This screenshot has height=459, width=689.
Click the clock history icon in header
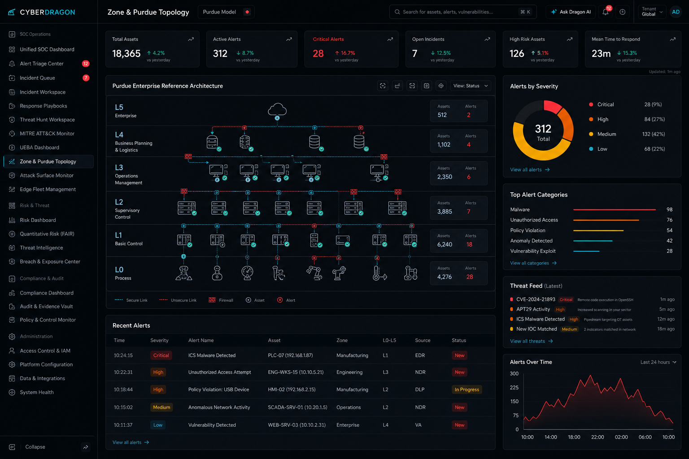click(x=623, y=12)
